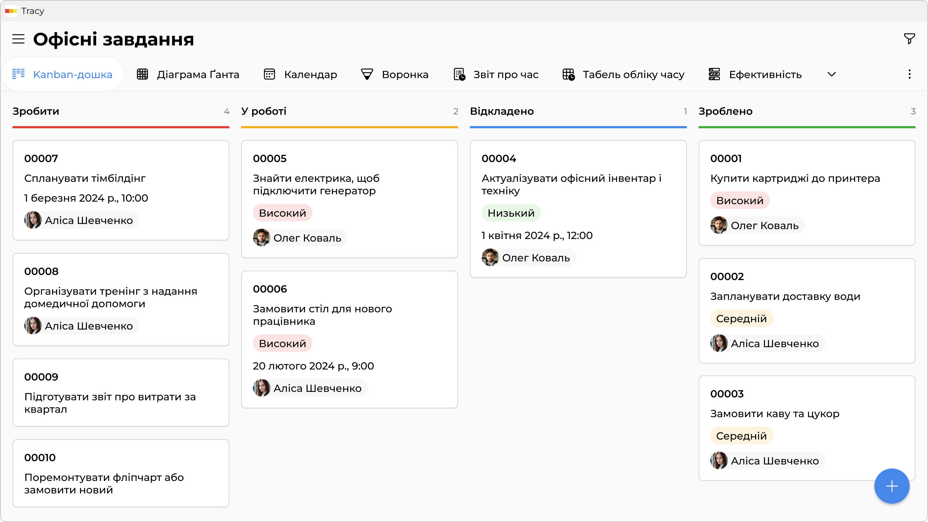Open the three-dot options menu
This screenshot has height=522, width=928.
pos(909,74)
